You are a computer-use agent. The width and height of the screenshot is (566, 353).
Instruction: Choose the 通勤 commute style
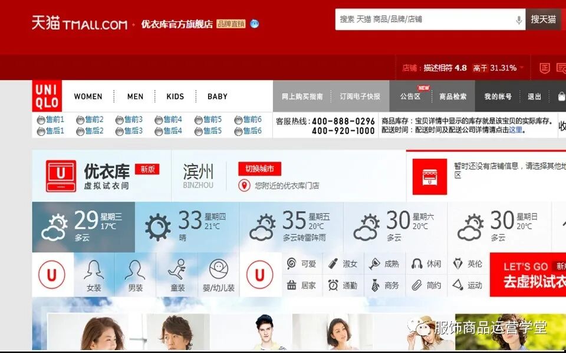point(343,286)
